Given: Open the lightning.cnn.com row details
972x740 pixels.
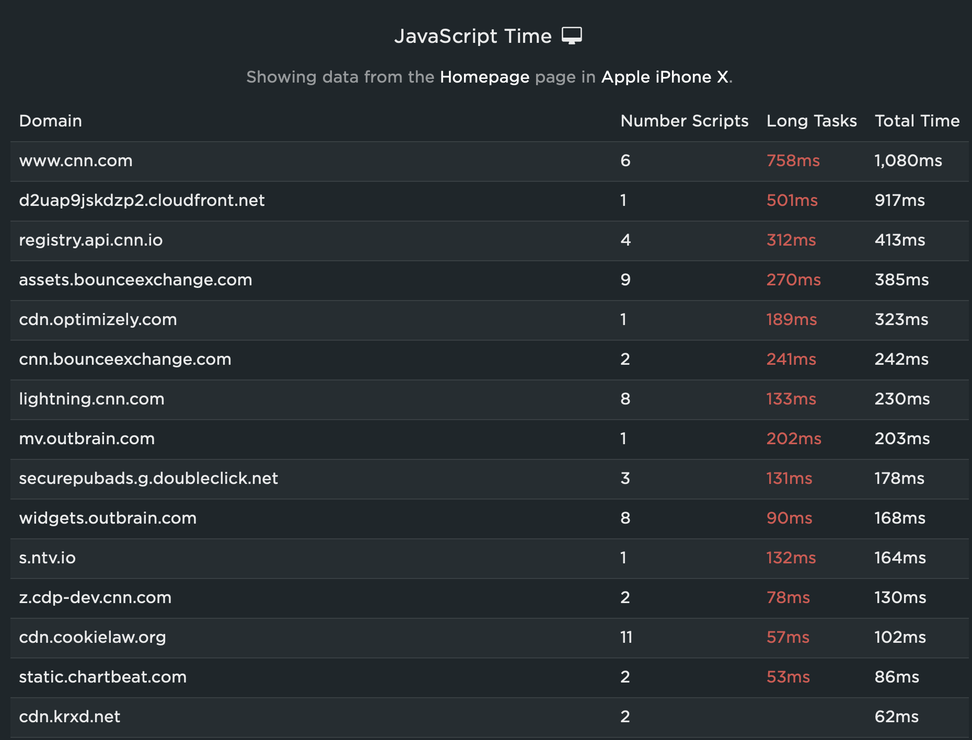Looking at the screenshot, I should 91,399.
